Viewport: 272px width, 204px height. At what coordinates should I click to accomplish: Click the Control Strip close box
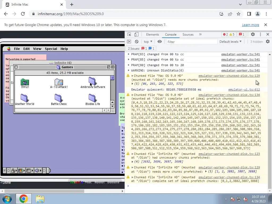tap(5, 171)
